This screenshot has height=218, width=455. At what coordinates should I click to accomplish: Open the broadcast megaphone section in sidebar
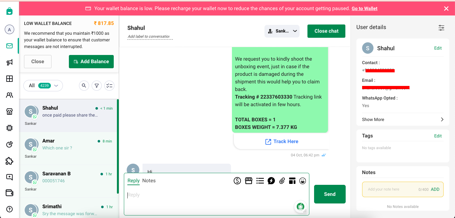(x=9, y=62)
